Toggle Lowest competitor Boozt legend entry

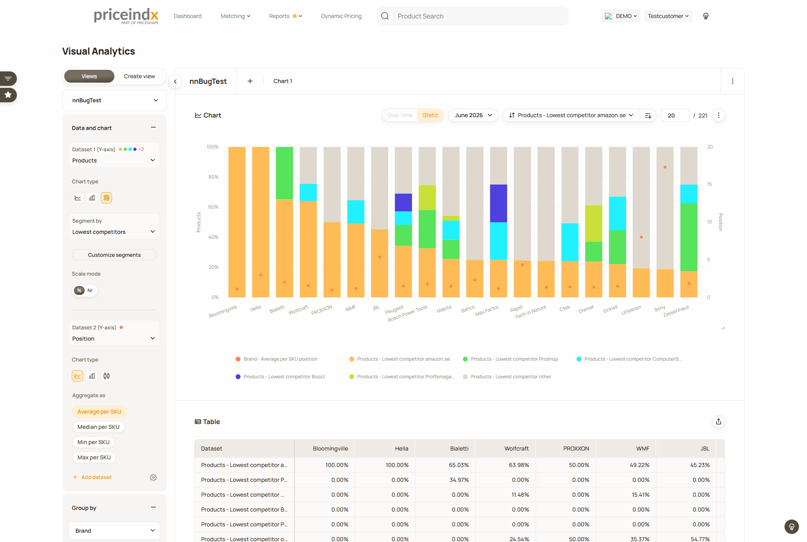pyautogui.click(x=280, y=377)
